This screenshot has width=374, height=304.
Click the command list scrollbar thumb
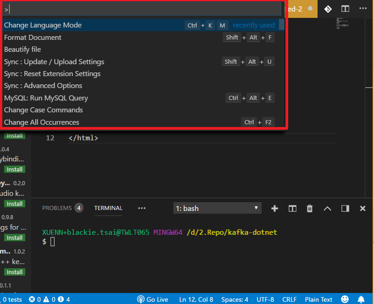pos(282,25)
